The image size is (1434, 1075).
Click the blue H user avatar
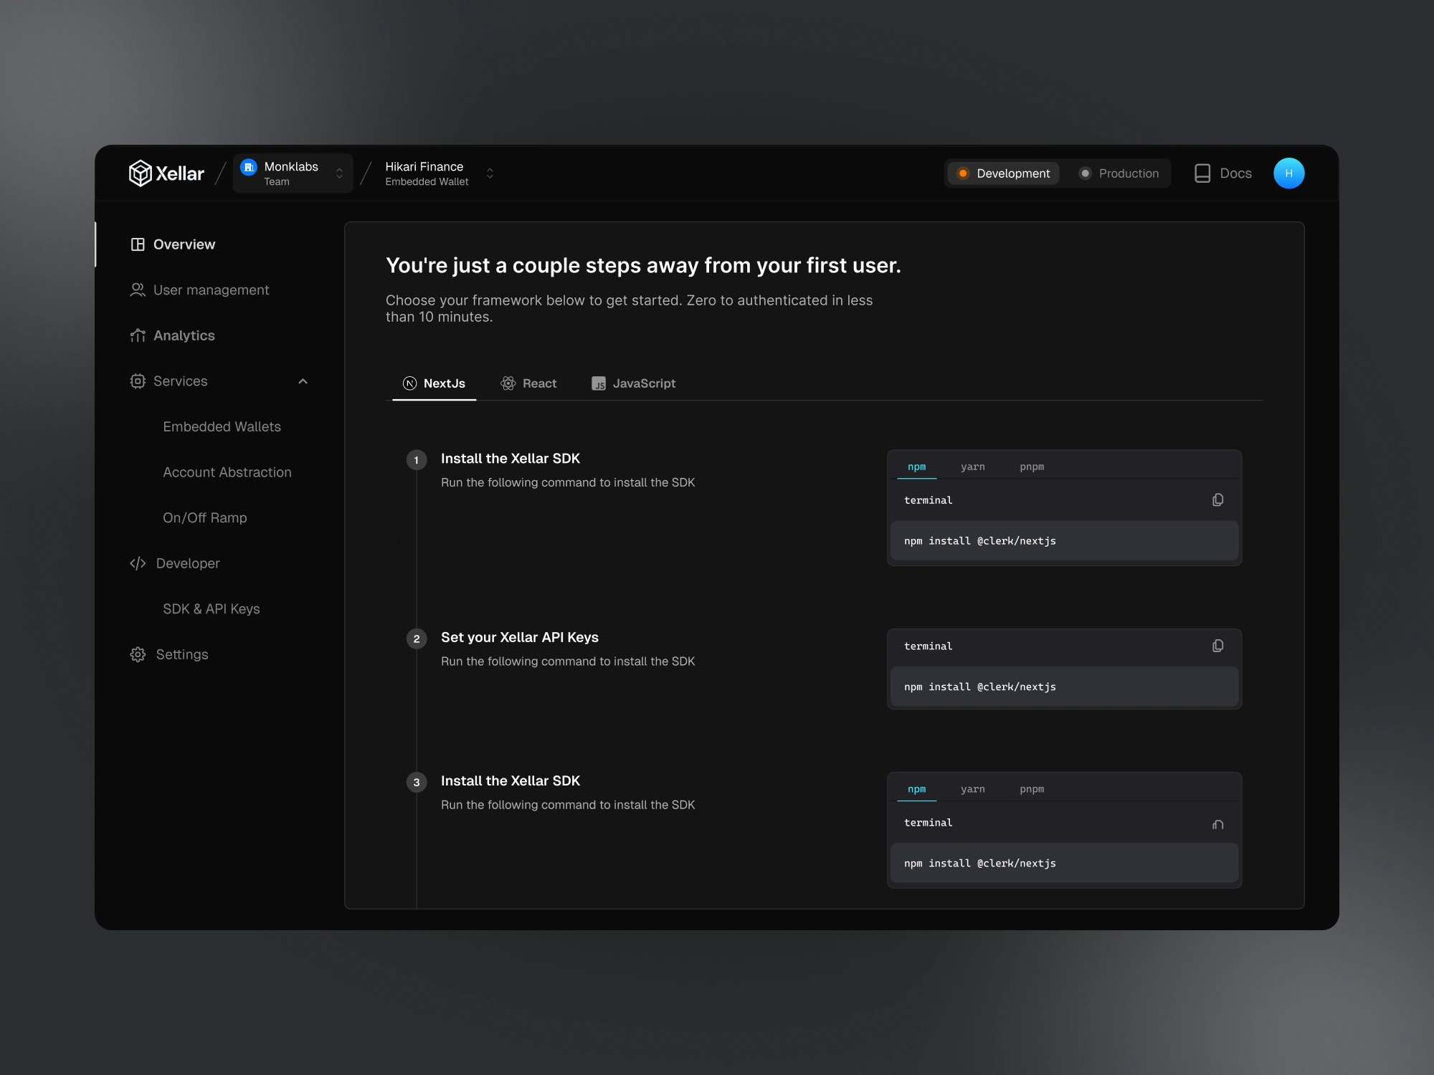(x=1288, y=173)
